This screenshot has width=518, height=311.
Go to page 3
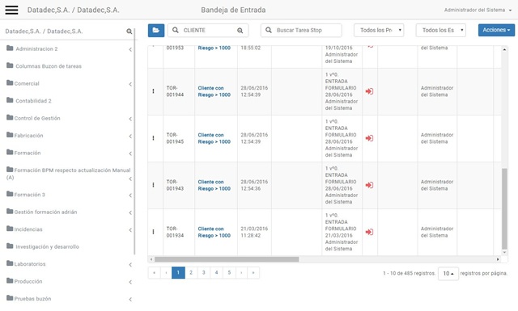(x=204, y=272)
